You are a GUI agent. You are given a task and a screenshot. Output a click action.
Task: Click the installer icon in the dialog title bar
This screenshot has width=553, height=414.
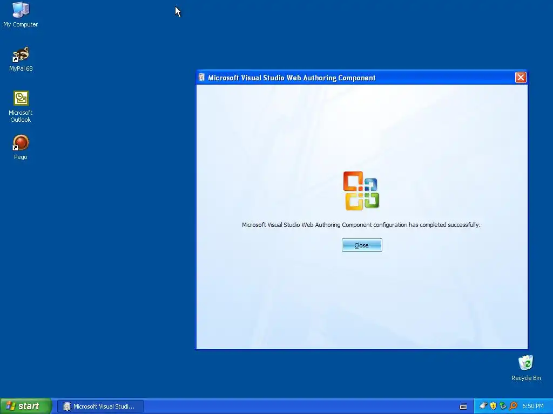point(201,78)
